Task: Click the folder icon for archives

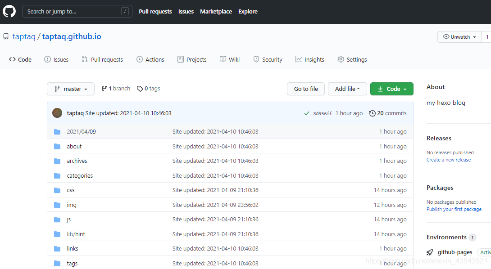Action: click(x=57, y=161)
